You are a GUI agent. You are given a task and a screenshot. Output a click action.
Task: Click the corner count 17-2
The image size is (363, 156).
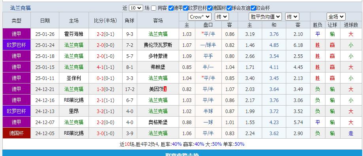pyautogui.click(x=130, y=89)
